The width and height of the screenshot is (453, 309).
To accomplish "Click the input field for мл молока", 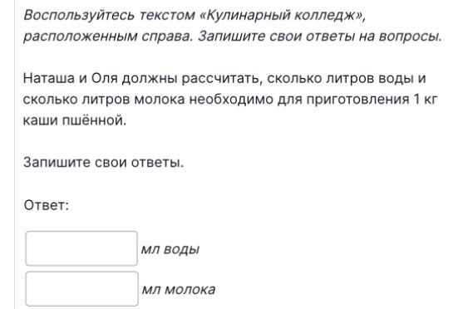I will pos(81,289).
